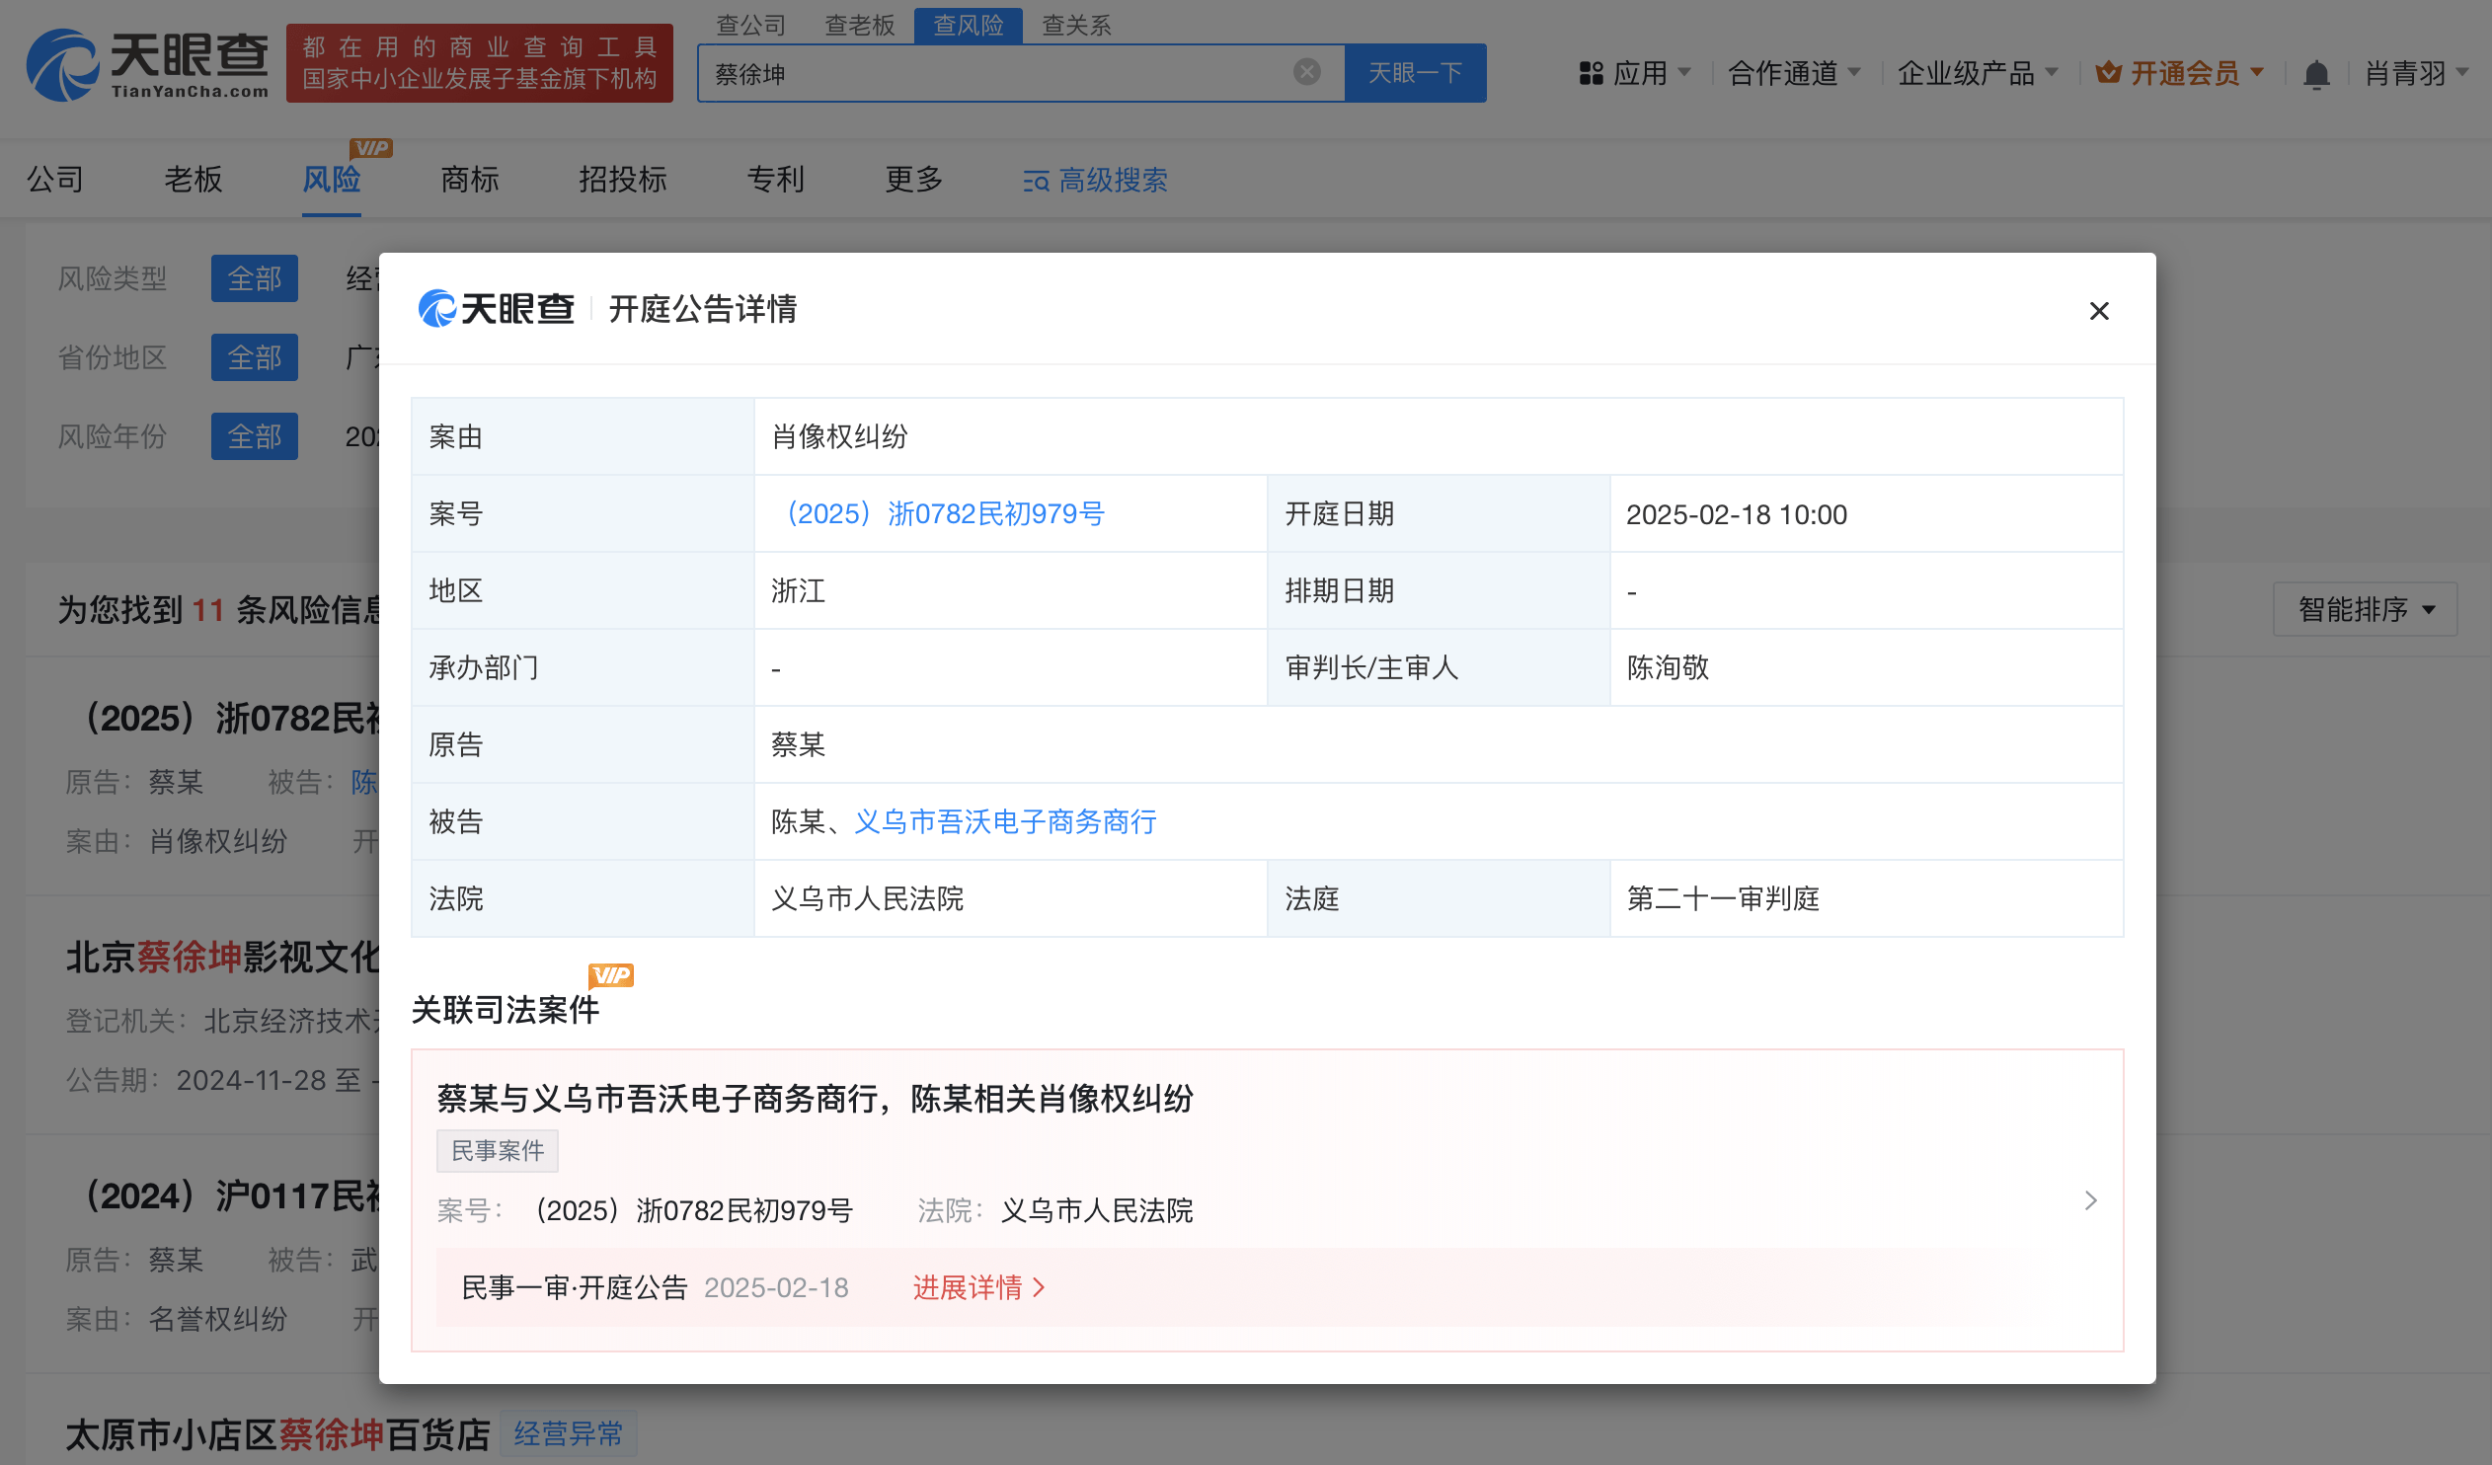This screenshot has height=1465, width=2492.
Task: Click the VIP badge above 关联司法案件
Action: pos(611,975)
